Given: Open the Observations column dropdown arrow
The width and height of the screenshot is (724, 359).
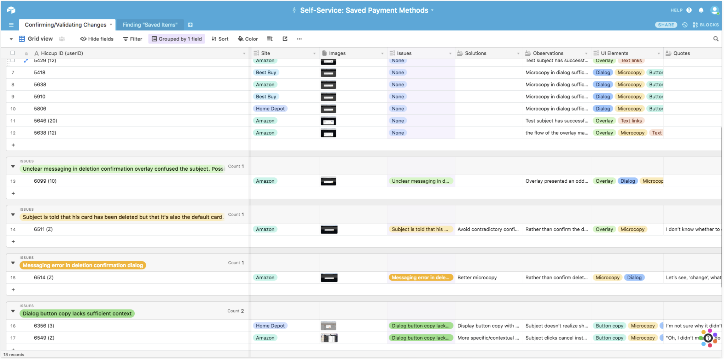Looking at the screenshot, I should click(586, 53).
